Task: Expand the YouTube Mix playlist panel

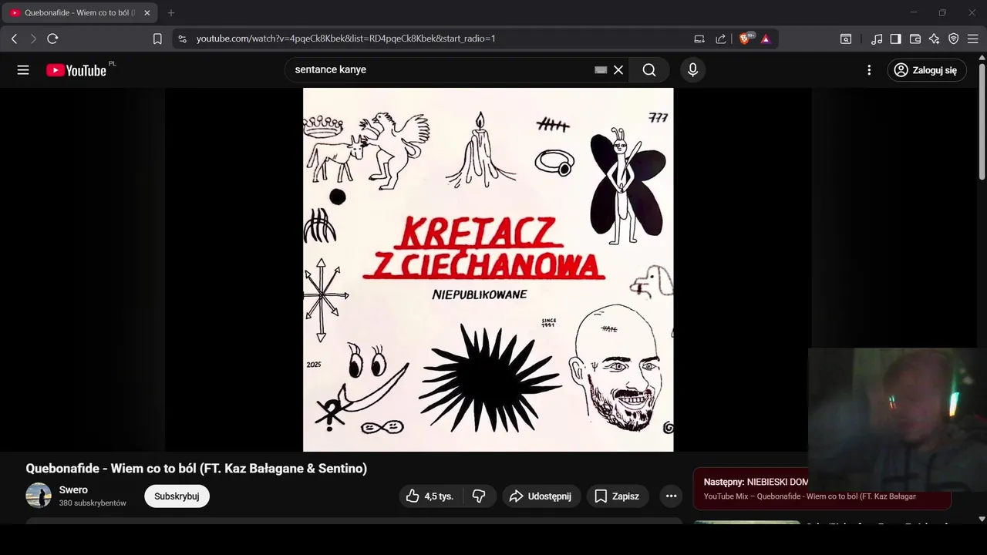Action: tap(822, 489)
